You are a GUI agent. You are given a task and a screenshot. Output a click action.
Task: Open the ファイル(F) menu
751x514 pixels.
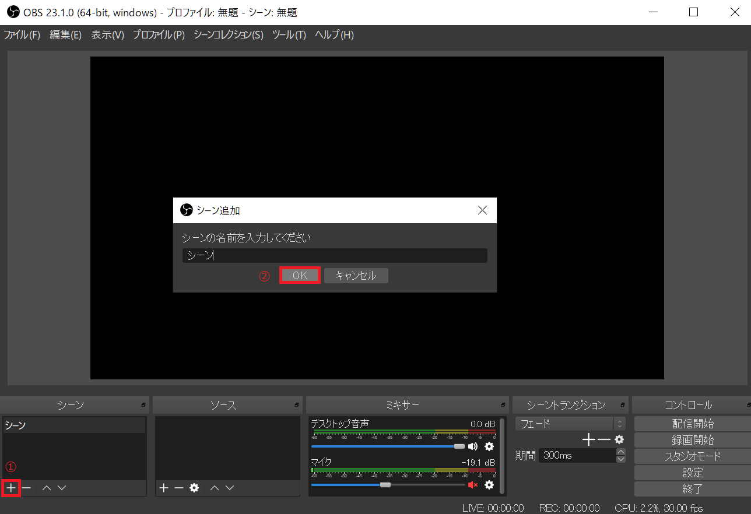(22, 35)
